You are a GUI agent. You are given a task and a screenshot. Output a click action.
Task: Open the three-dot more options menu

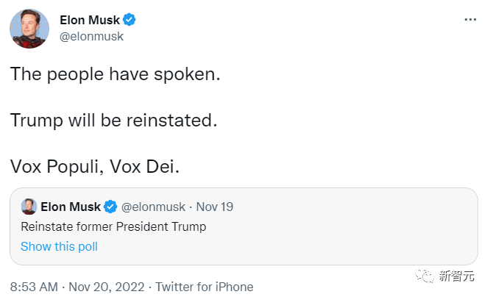click(470, 20)
